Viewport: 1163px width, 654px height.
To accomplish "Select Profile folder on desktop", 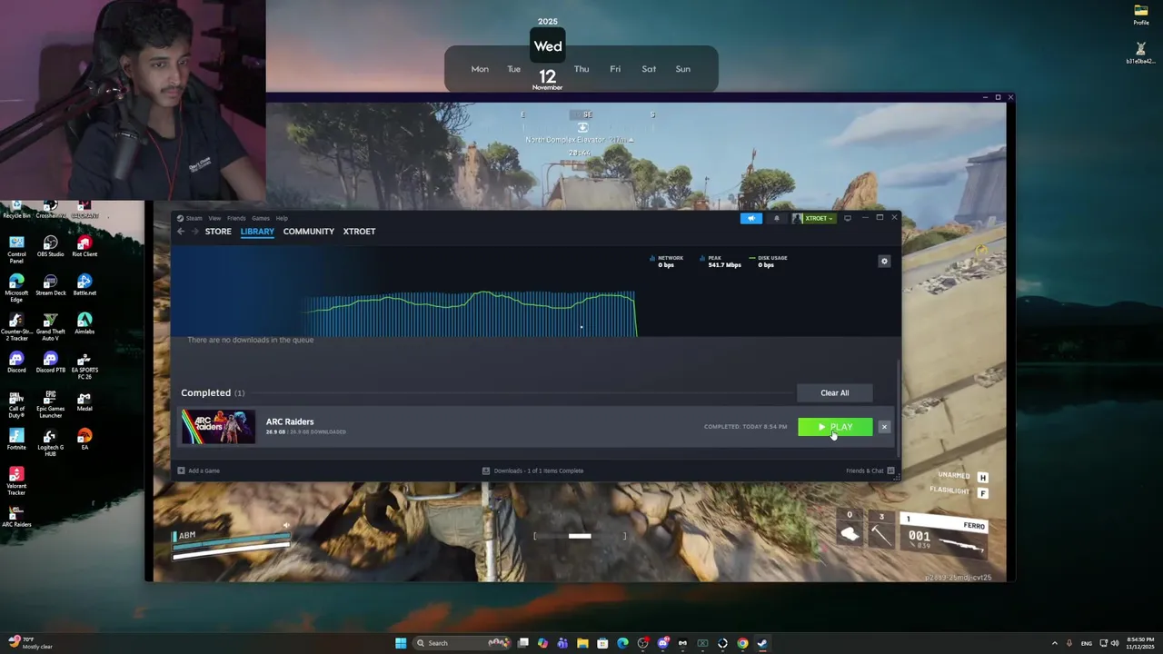I will click(1141, 15).
